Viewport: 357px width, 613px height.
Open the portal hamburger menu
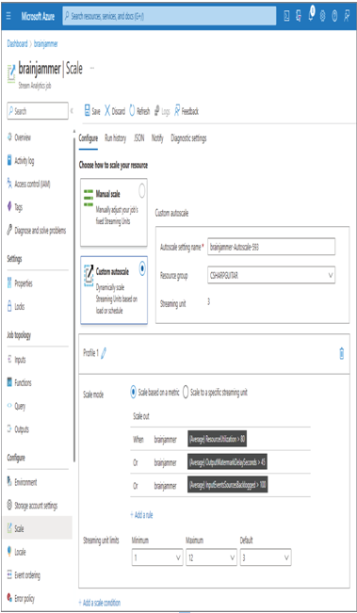click(8, 16)
